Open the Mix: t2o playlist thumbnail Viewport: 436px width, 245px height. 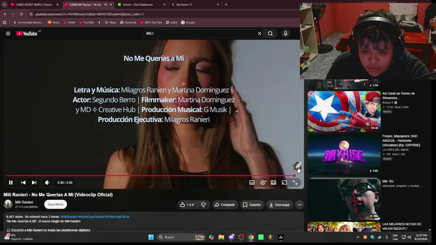coord(344,199)
